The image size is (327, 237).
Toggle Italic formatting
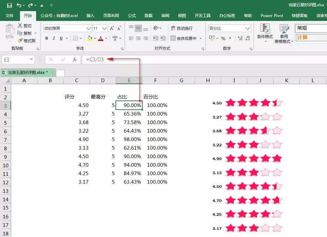click(x=54, y=38)
